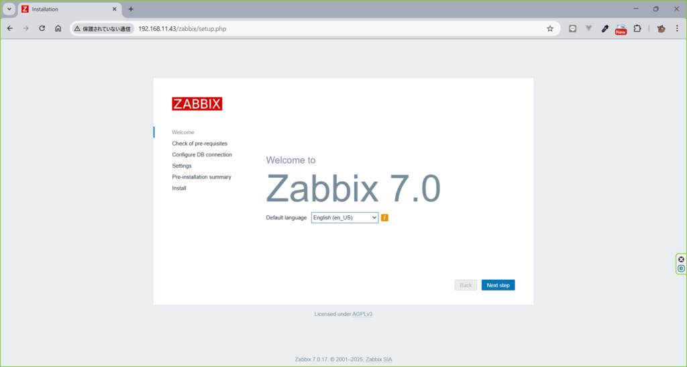687x367 pixels.
Task: Open the tab search dropdown arrow
Action: [x=9, y=9]
